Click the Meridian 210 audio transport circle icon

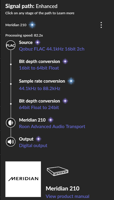(x=11, y=123)
